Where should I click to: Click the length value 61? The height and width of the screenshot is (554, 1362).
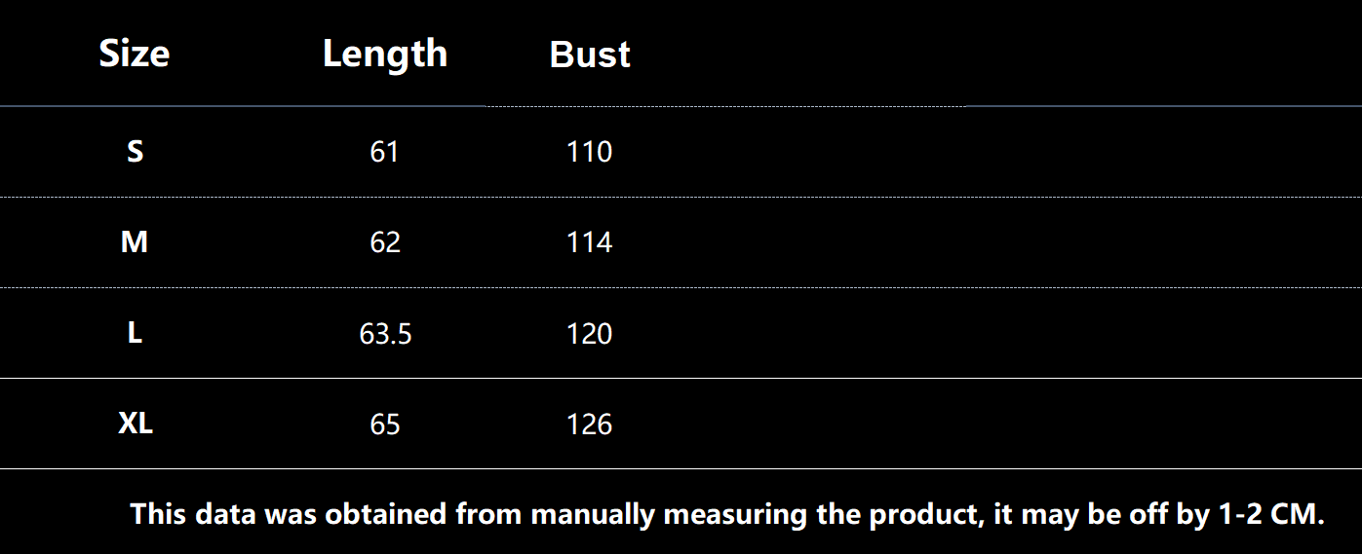point(385,152)
